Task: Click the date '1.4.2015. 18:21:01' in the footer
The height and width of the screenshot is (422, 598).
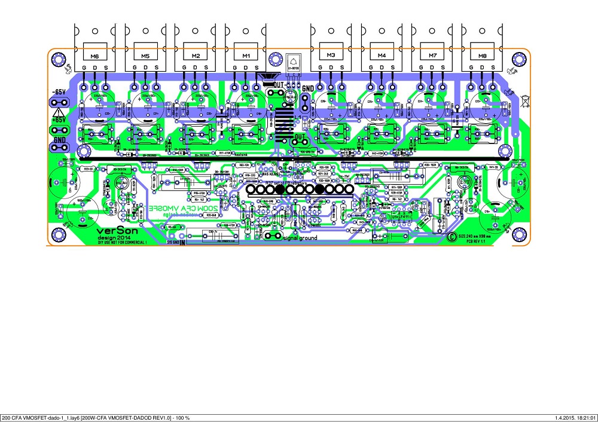Action: [x=575, y=418]
